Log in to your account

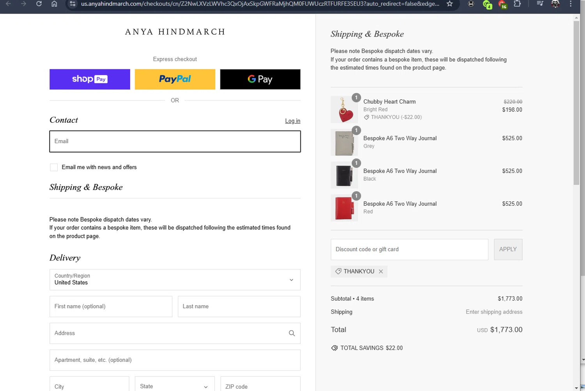click(x=292, y=121)
